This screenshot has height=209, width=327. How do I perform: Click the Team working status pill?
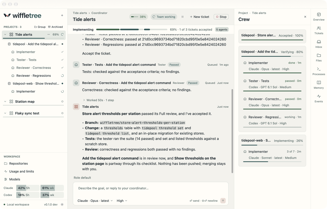[x=164, y=17]
